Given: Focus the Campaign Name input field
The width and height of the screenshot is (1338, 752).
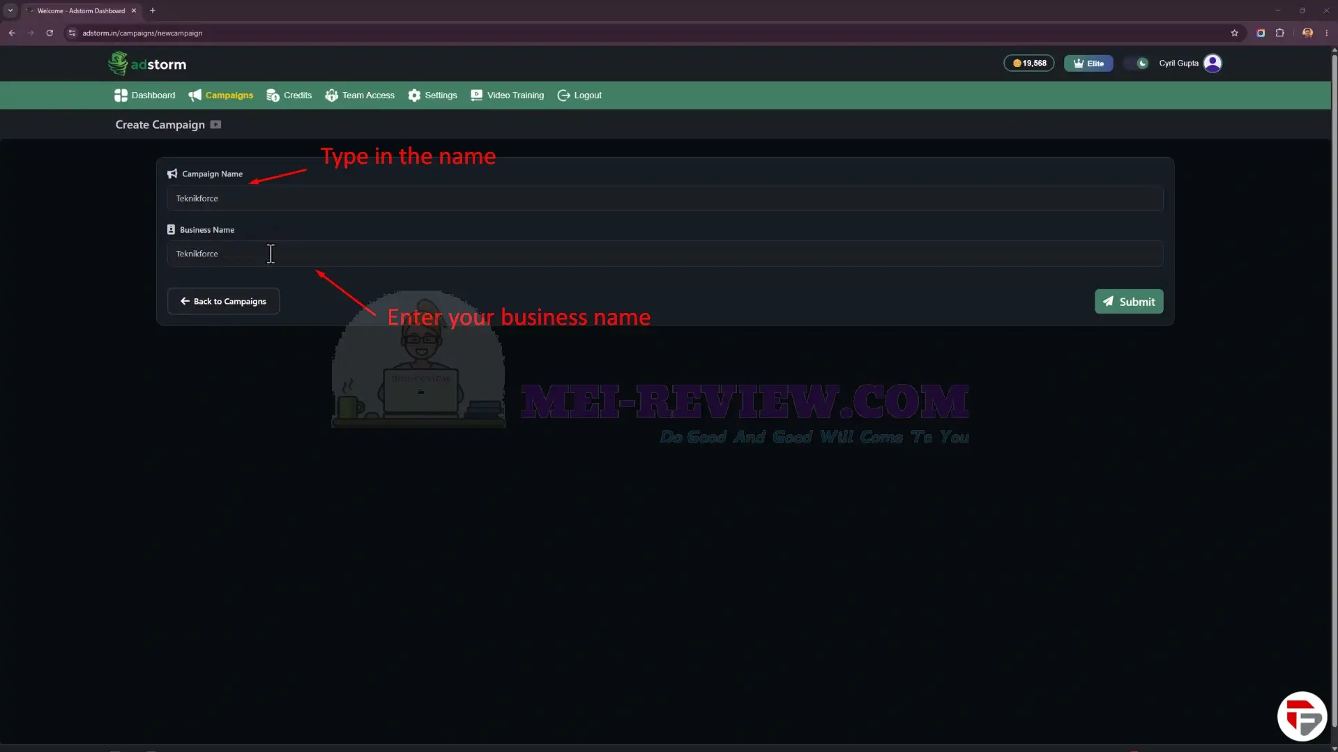Looking at the screenshot, I should pos(665,199).
